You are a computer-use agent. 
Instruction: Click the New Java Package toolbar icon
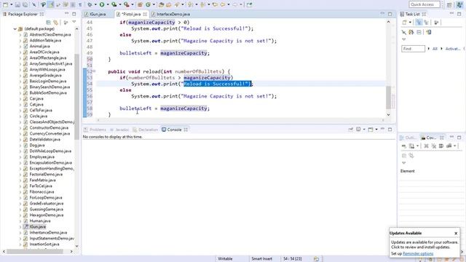[140, 4]
